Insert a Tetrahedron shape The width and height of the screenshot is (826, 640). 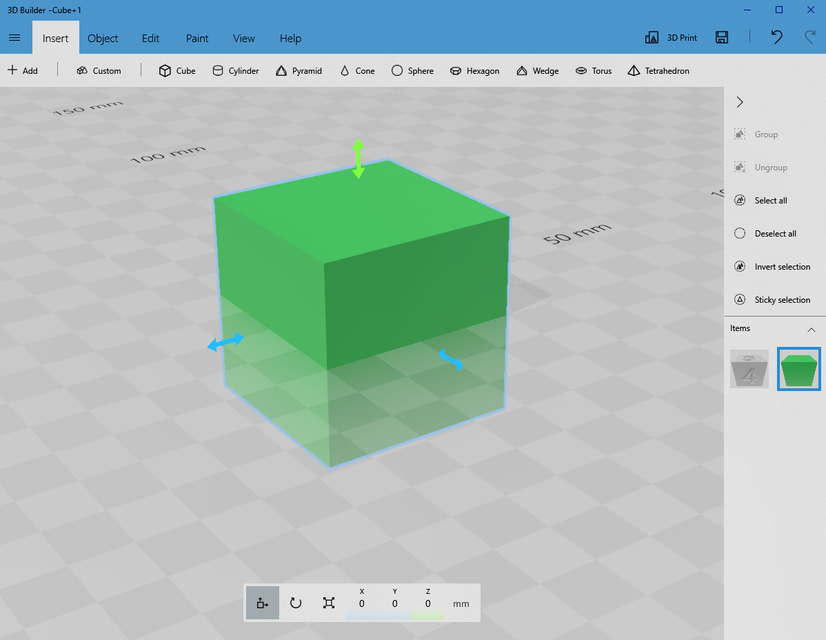pos(658,70)
